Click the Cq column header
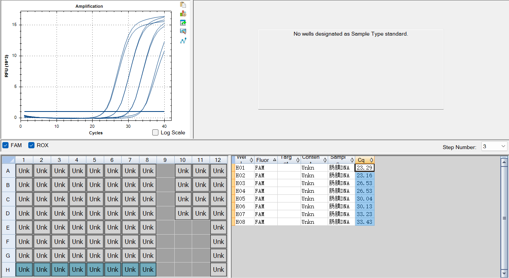Viewport: 509px width, 278px height. pos(365,160)
